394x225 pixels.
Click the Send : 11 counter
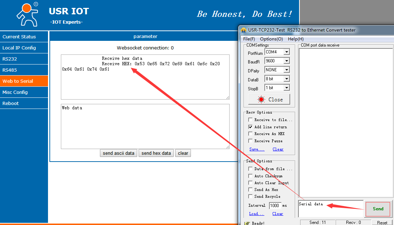point(318,222)
